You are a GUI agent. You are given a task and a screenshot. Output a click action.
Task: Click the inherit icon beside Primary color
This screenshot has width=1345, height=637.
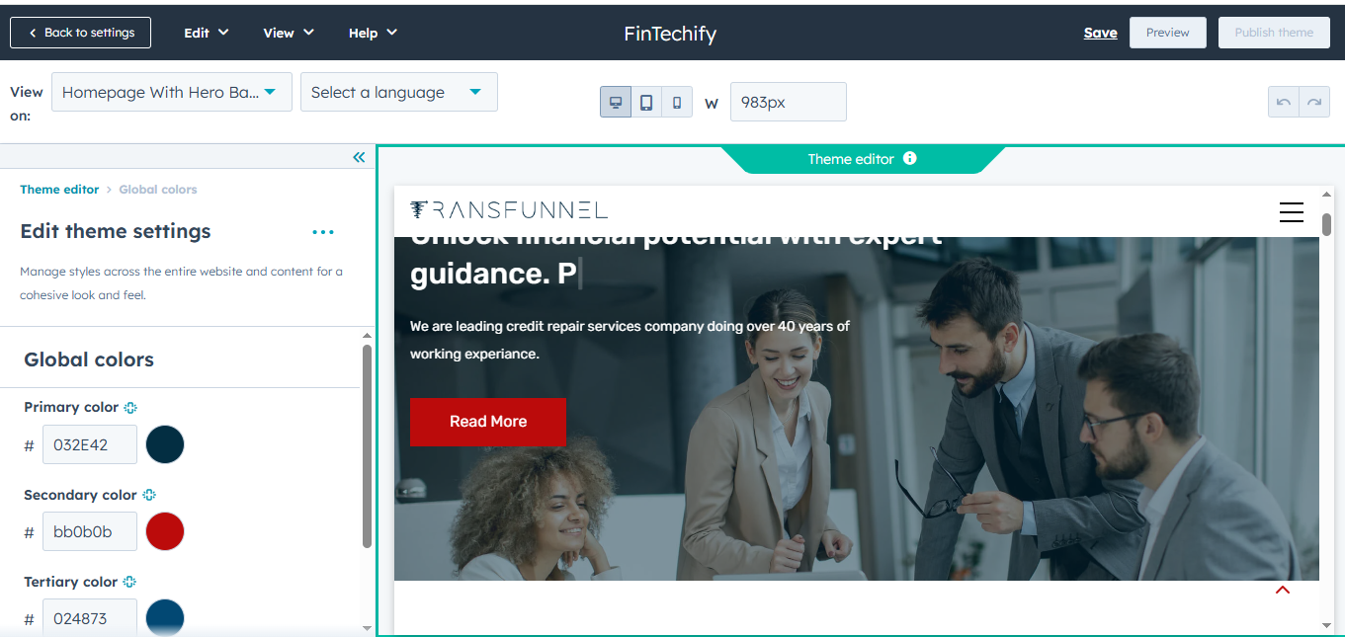tap(130, 407)
